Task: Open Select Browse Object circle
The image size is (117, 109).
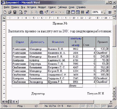Action: tap(114, 95)
